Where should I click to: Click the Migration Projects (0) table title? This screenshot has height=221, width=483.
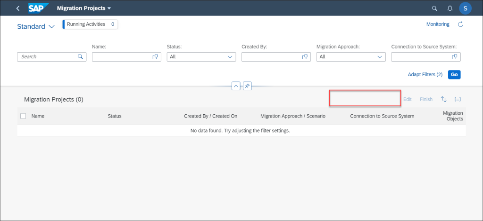54,100
